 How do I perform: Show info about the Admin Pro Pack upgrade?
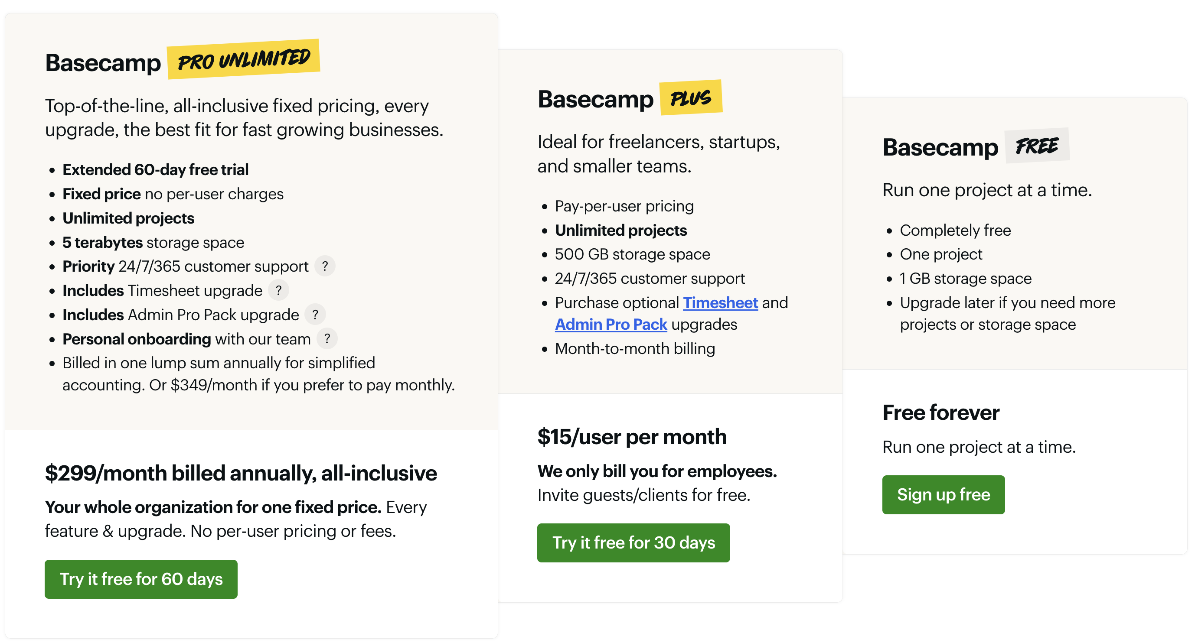click(315, 315)
